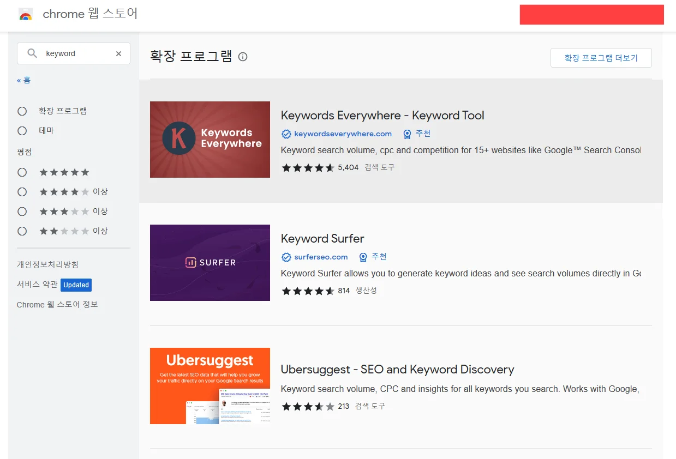This screenshot has width=676, height=459.
Task: Click the 평점 section label
Action: (x=25, y=152)
